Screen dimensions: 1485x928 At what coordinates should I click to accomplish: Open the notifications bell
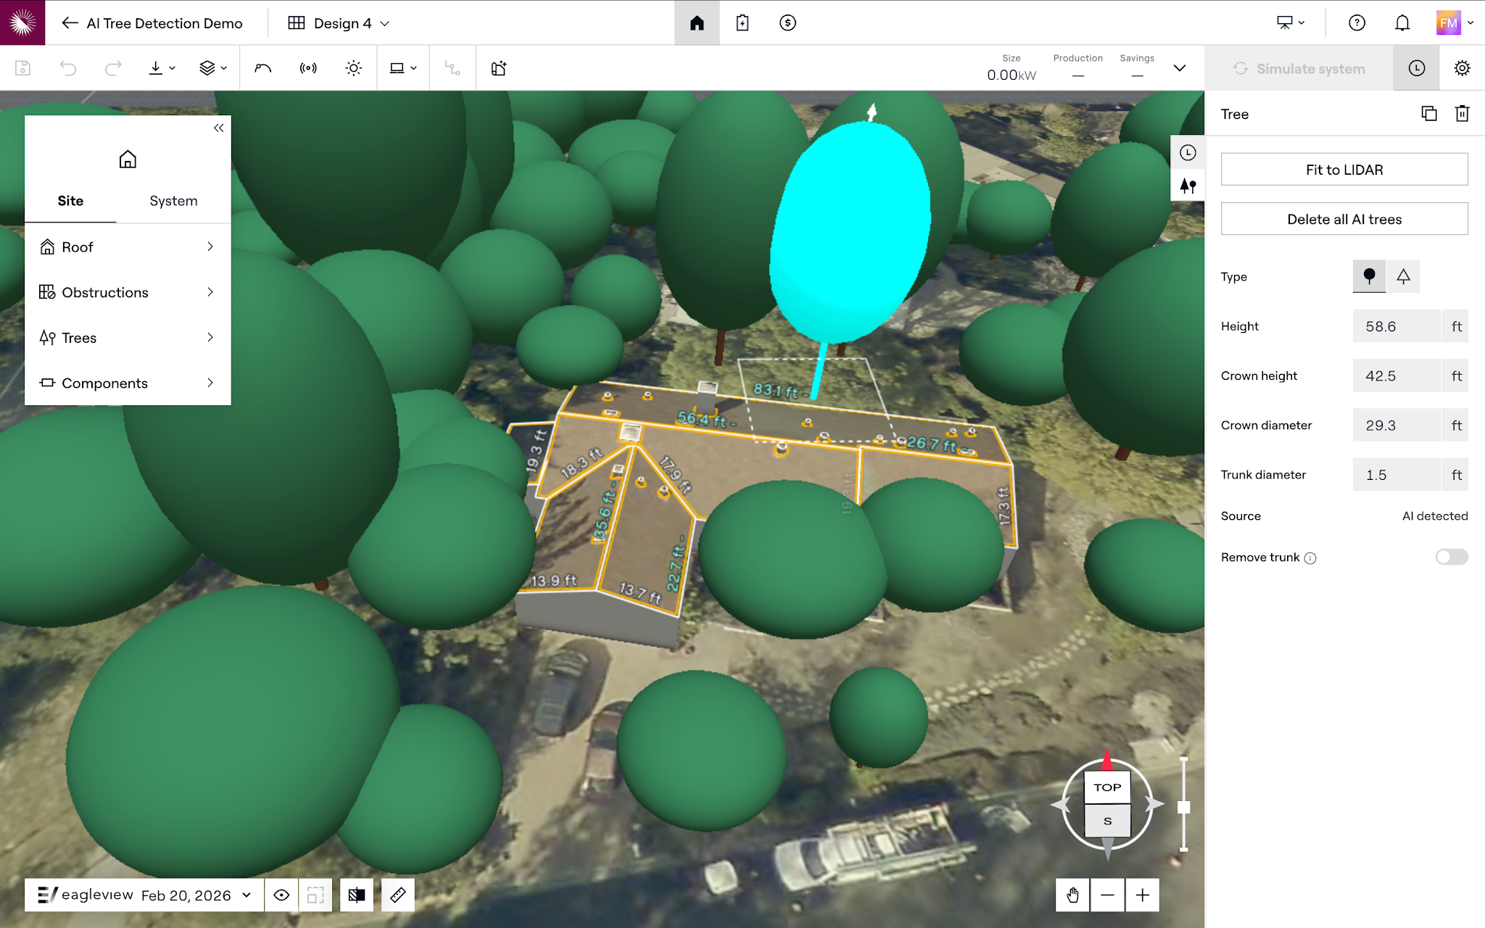click(1402, 23)
